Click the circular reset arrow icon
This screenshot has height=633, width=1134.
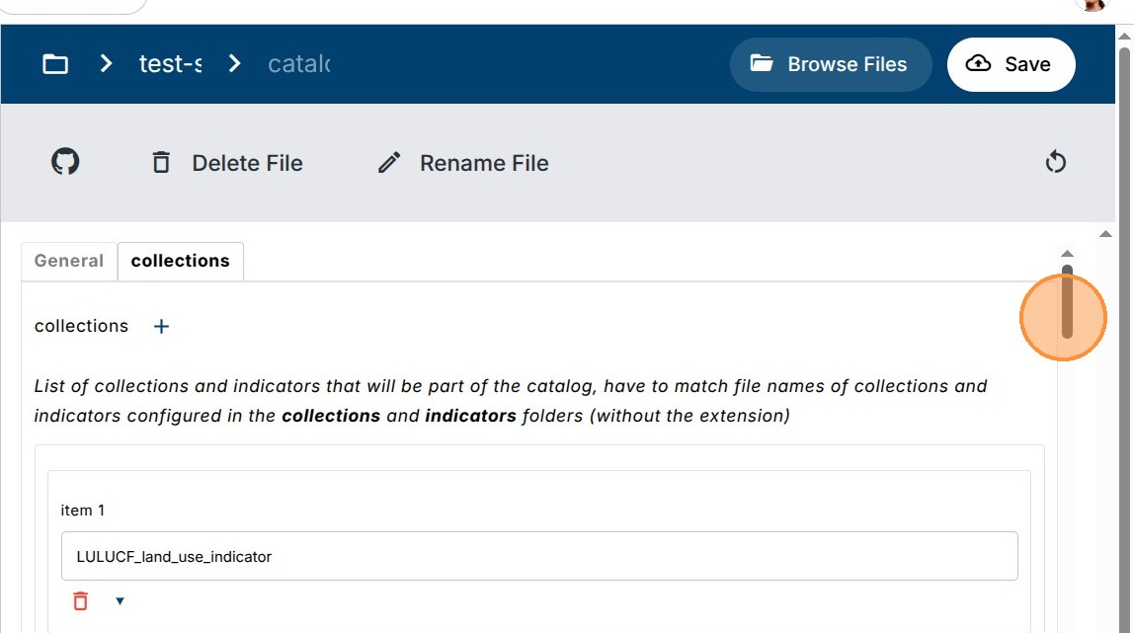1056,162
